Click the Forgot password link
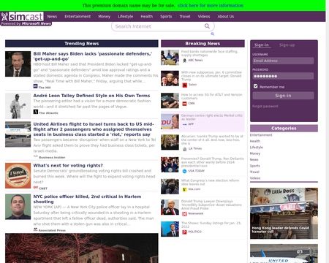Screen dimensions: 329x263 click(265, 106)
